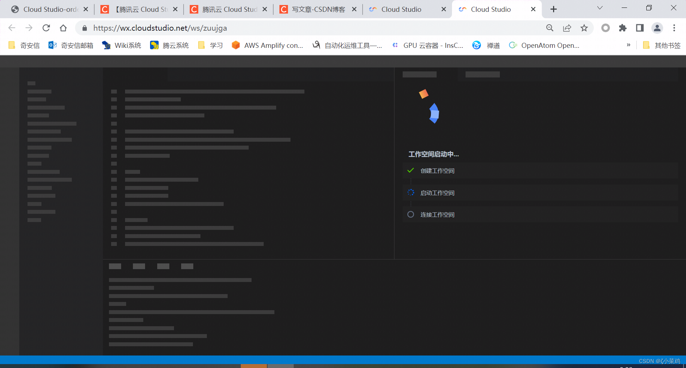Expand the tab search dropdown
Screen dimensions: 686x368
point(600,8)
